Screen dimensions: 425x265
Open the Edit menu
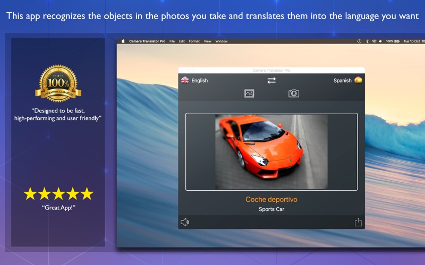[182, 41]
